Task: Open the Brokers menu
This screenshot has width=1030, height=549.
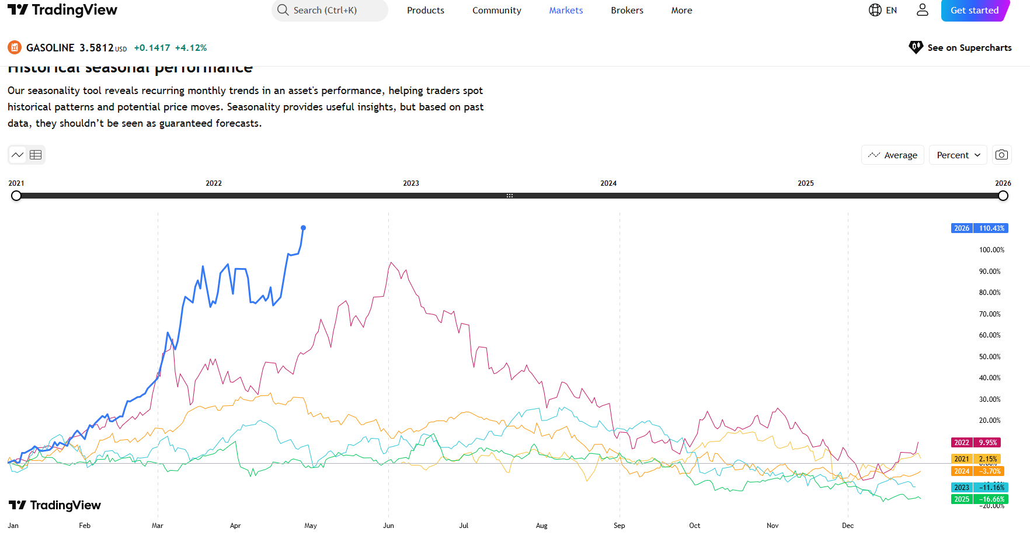Action: point(627,10)
